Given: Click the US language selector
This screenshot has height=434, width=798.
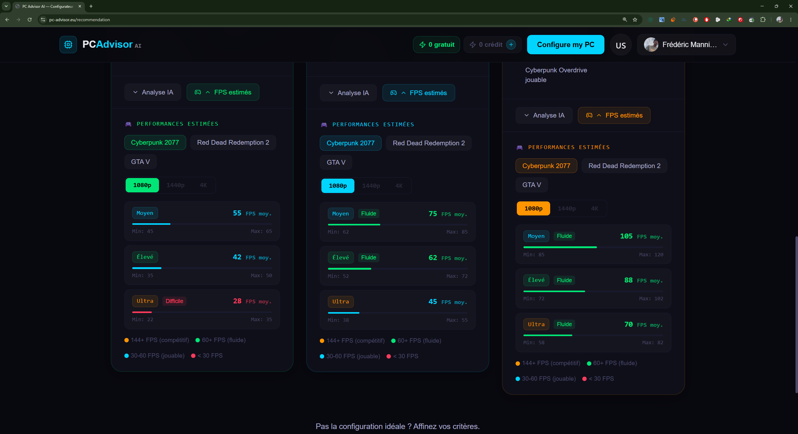Looking at the screenshot, I should pyautogui.click(x=621, y=45).
